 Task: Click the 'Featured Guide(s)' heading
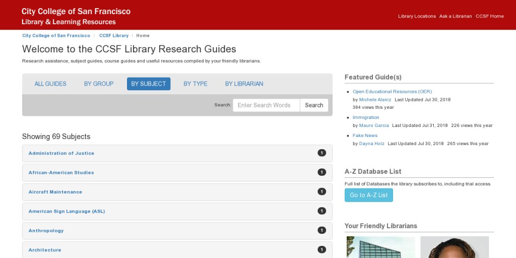coord(373,77)
